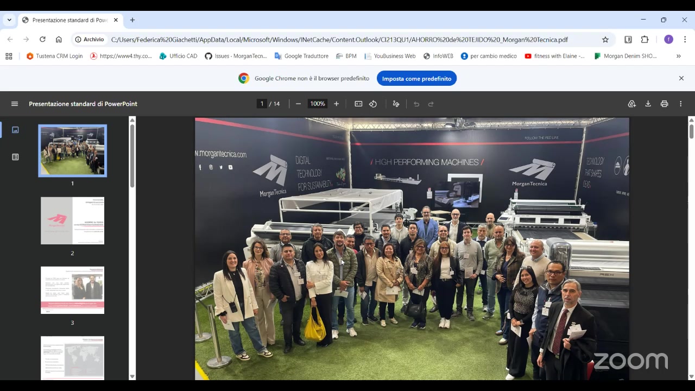The image size is (695, 391).
Task: Click the undo arrow in PDF toolbar
Action: (416, 104)
